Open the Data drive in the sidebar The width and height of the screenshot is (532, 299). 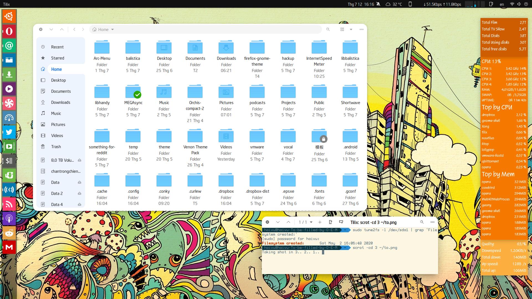click(x=61, y=182)
